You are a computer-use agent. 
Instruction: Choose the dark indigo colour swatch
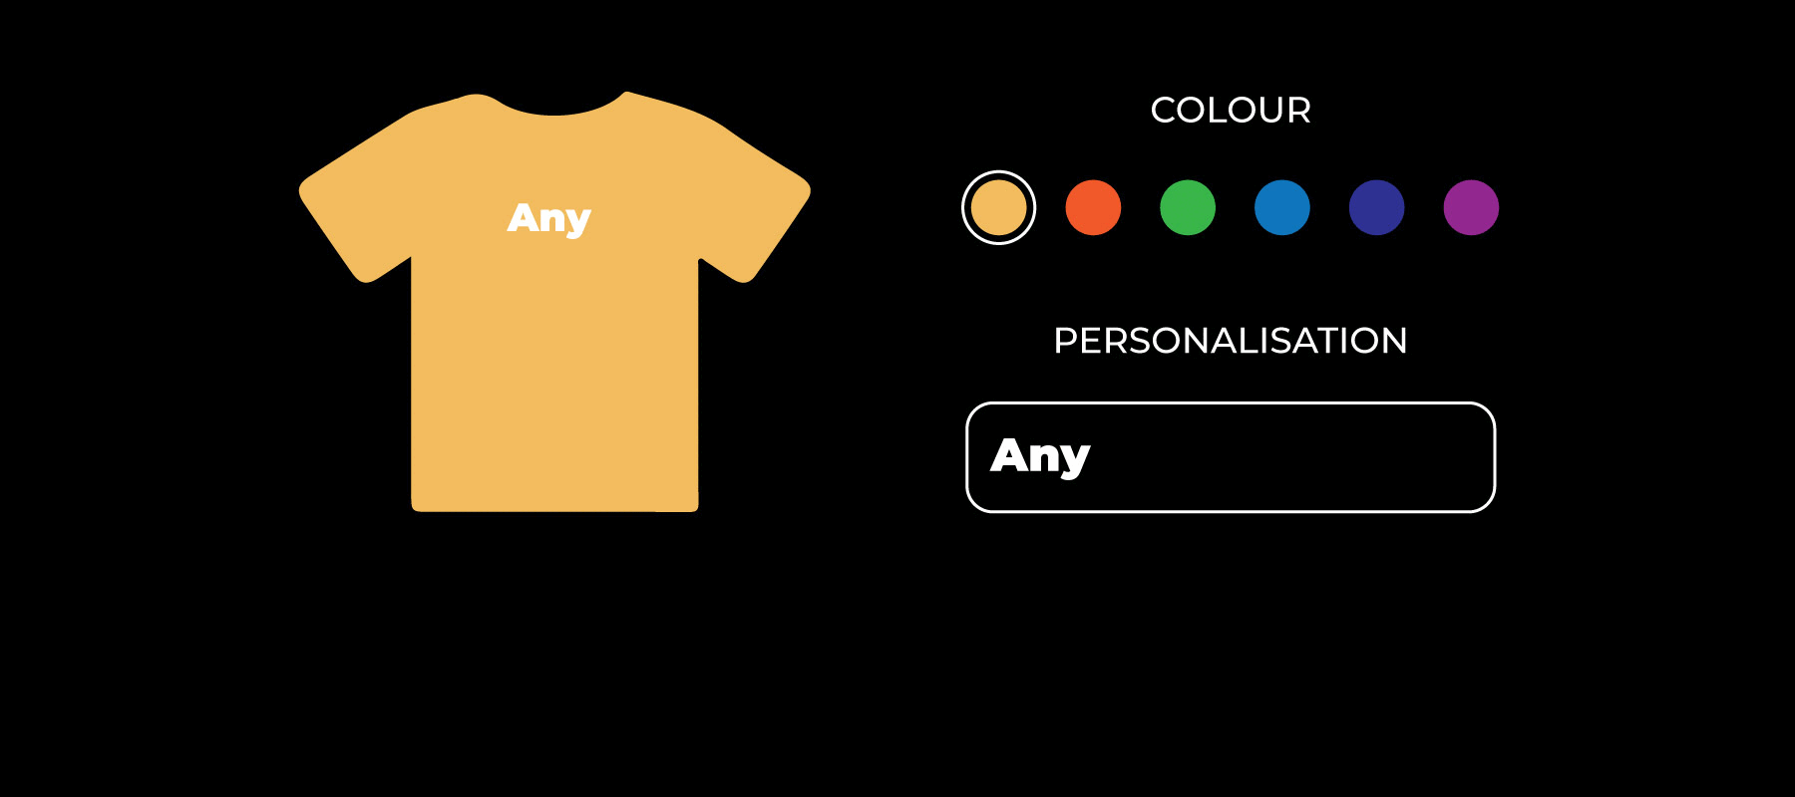(1377, 207)
